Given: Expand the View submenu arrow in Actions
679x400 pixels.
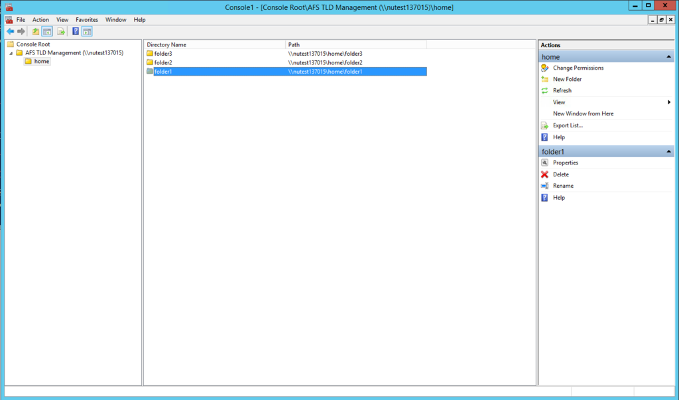Looking at the screenshot, I should (669, 102).
